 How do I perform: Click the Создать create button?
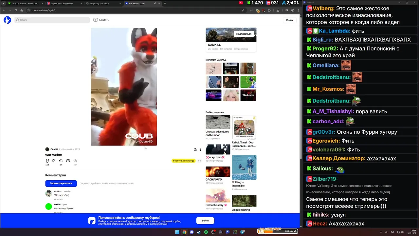(101, 20)
